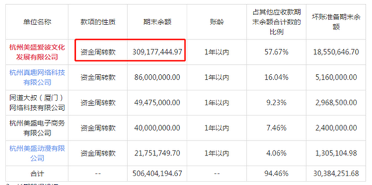Click the 合计 row label

click(x=37, y=174)
